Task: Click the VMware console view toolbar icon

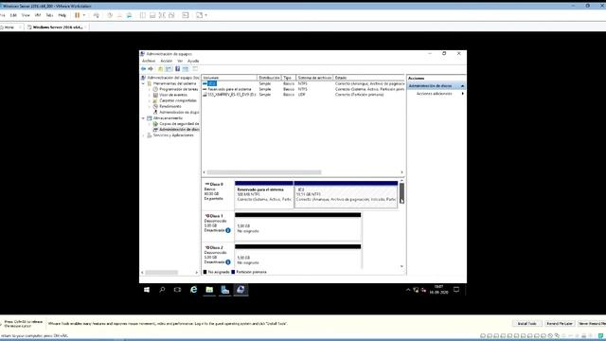Action: tap(186, 15)
